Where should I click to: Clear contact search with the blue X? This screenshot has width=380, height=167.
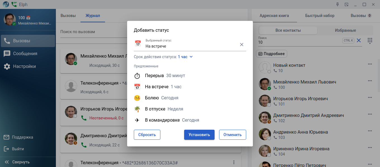[359, 41]
